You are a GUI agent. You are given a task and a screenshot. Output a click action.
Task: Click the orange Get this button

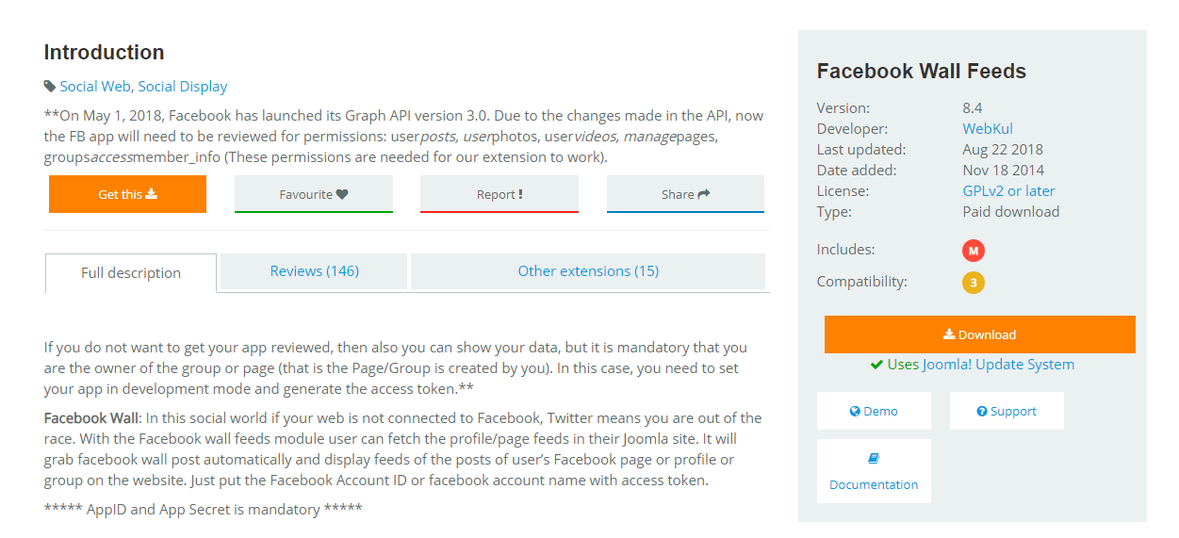click(x=127, y=194)
